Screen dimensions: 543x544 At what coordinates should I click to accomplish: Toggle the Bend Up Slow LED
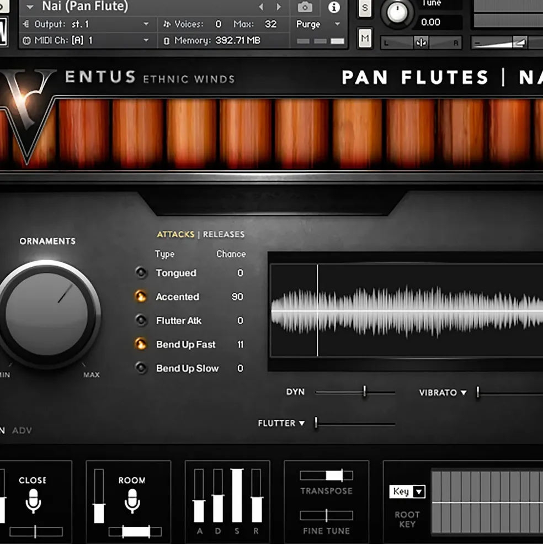[141, 368]
